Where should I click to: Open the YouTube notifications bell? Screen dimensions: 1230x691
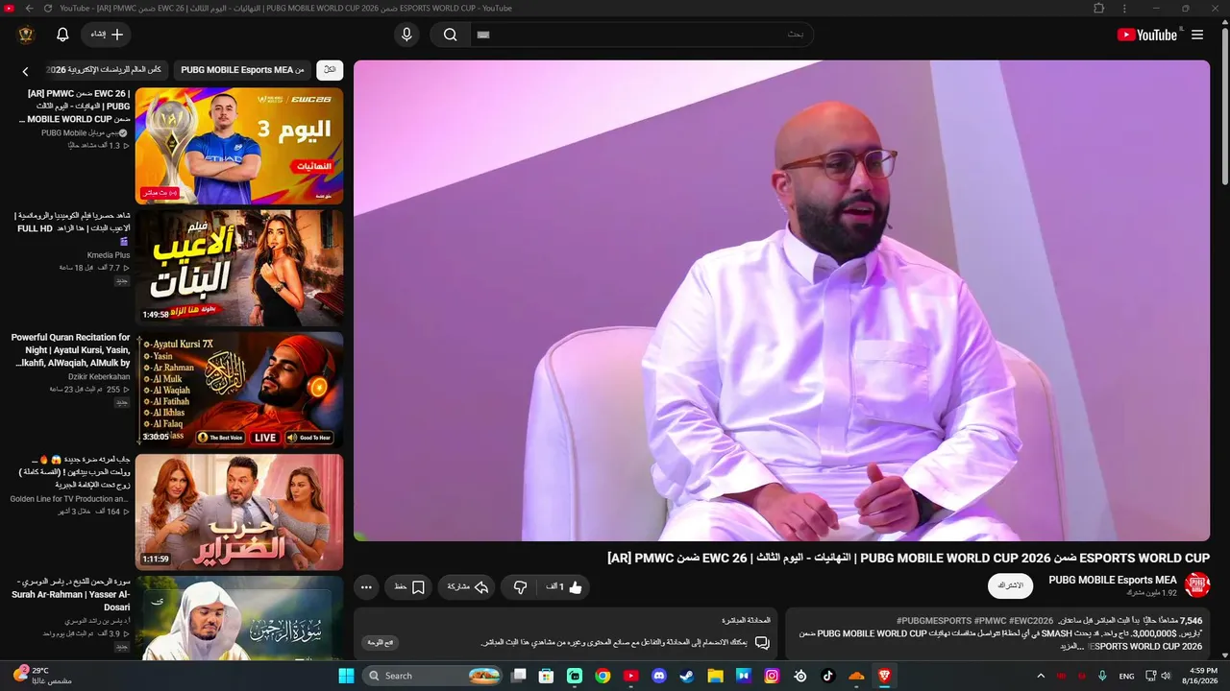[62, 35]
